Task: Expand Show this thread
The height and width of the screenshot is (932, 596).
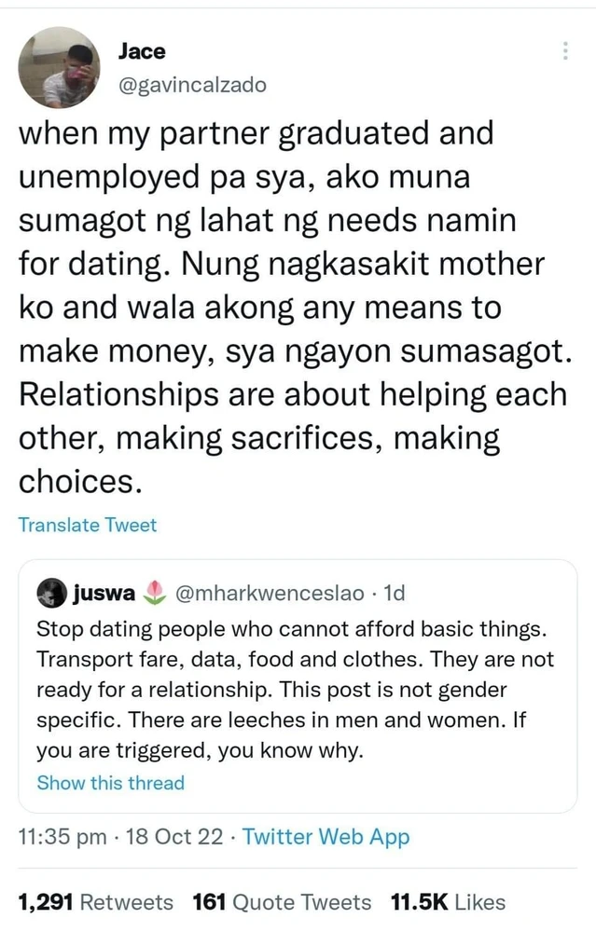Action: (x=110, y=783)
